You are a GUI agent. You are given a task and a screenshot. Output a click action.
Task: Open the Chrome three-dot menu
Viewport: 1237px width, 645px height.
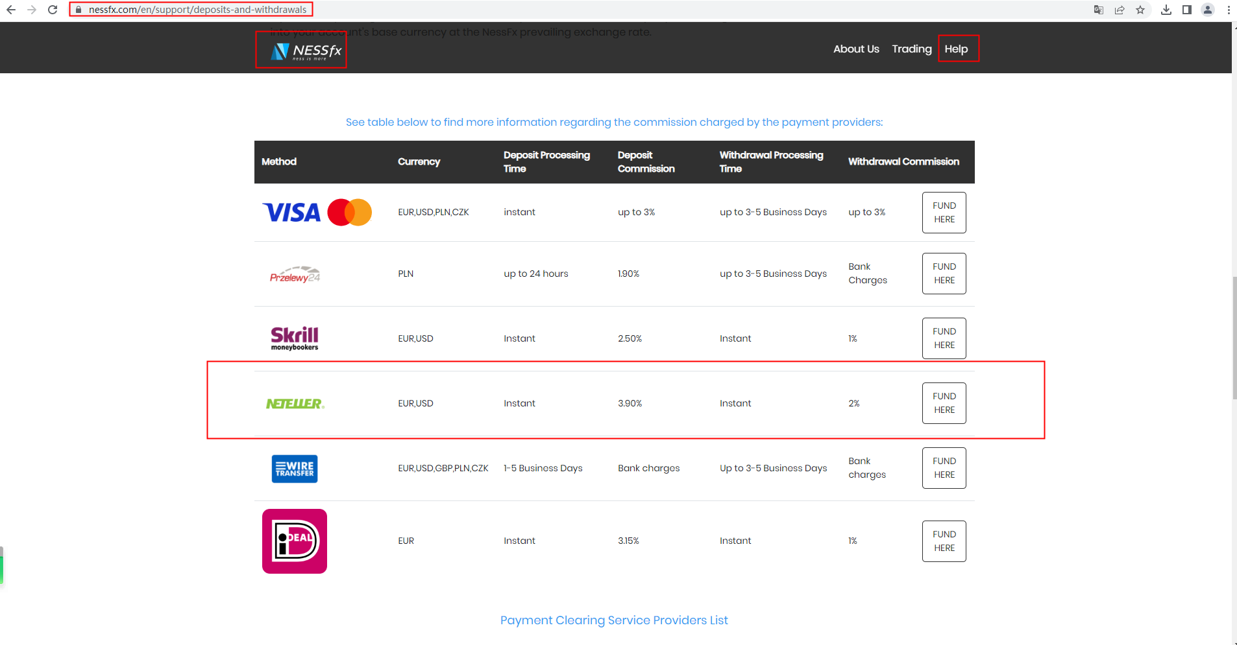pos(1229,10)
